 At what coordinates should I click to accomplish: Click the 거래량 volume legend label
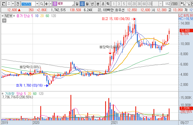pos(10,94)
